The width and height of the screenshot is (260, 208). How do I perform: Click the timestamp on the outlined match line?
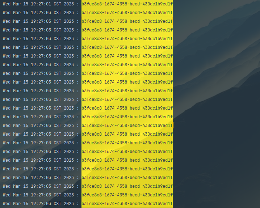coord(41,21)
